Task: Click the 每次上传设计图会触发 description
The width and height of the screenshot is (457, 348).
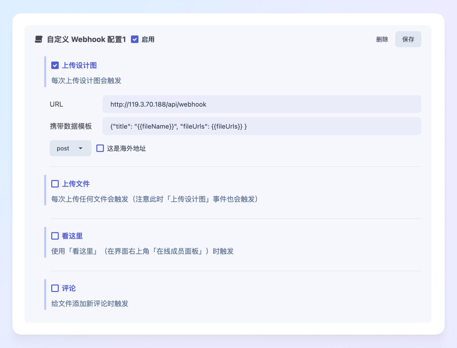Action: tap(86, 81)
